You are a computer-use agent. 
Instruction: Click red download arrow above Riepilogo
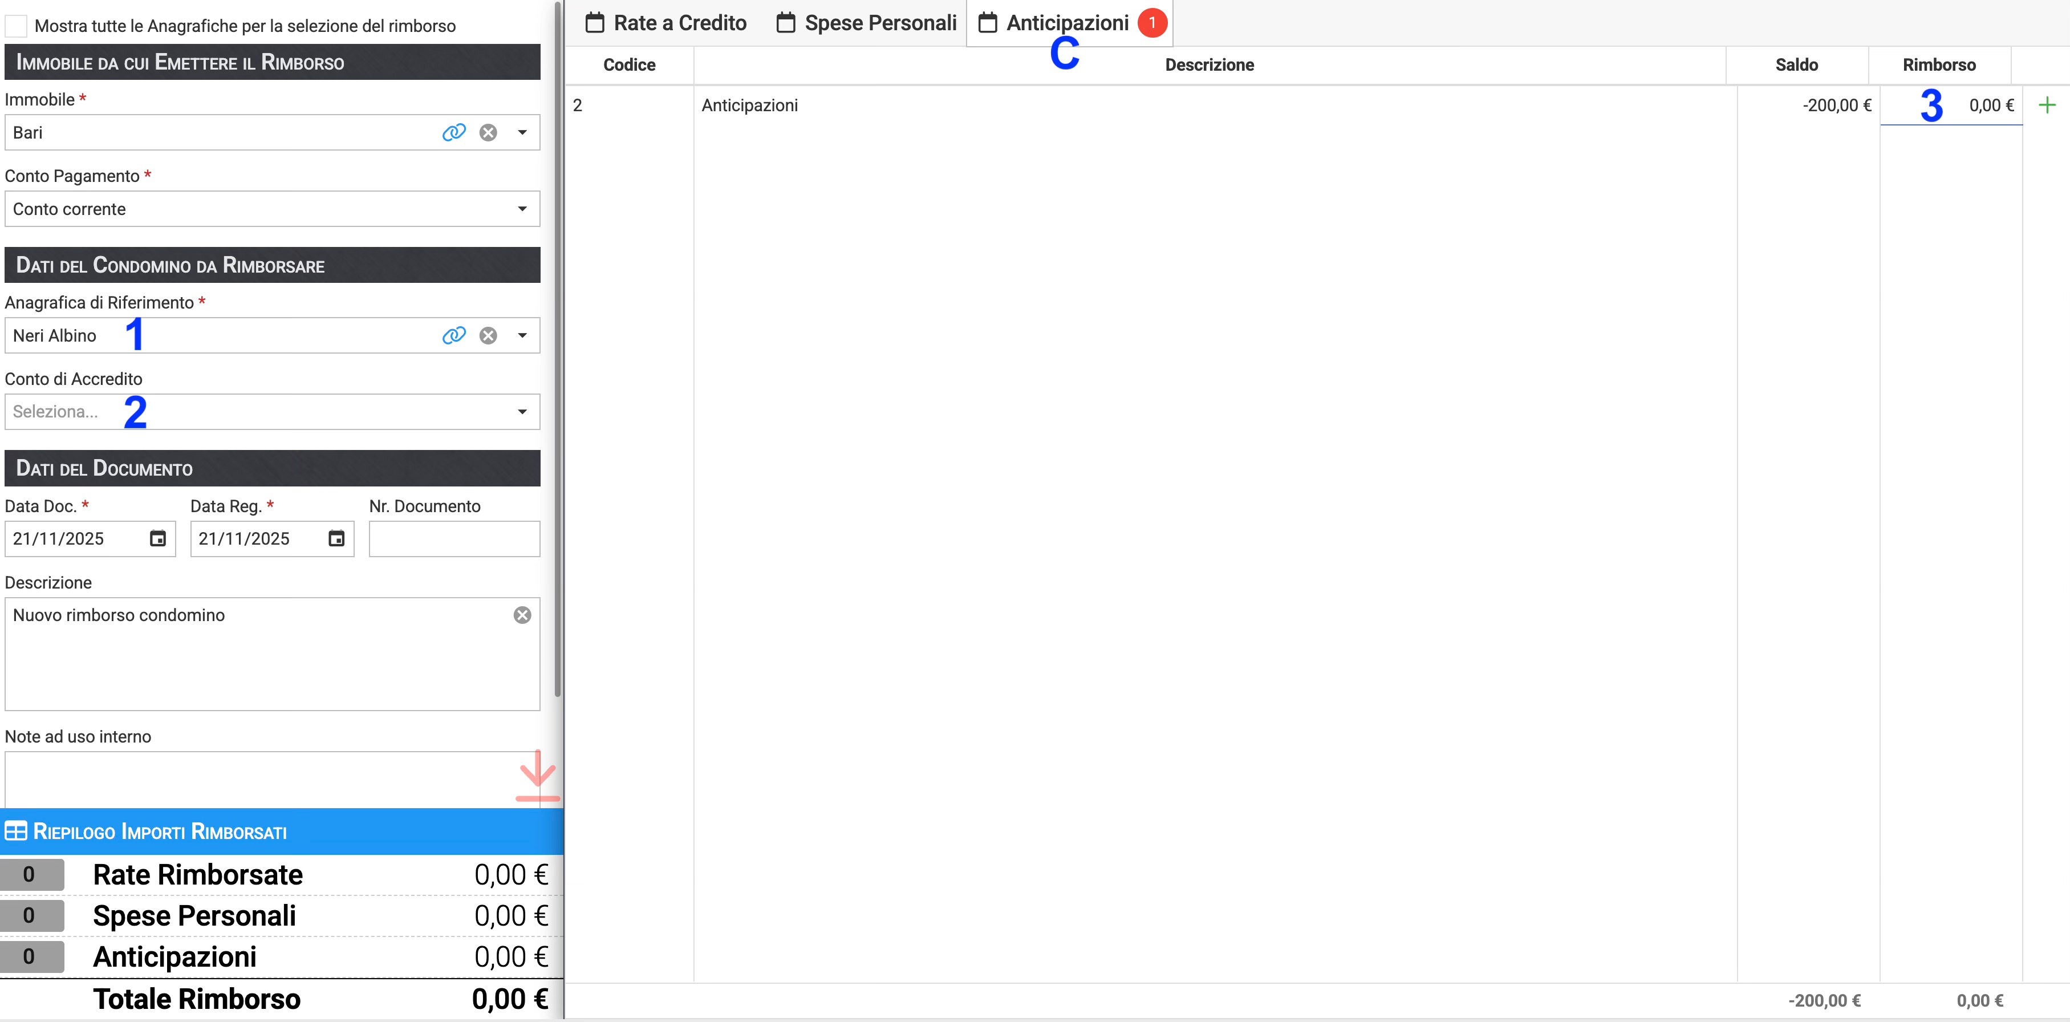pyautogui.click(x=537, y=776)
